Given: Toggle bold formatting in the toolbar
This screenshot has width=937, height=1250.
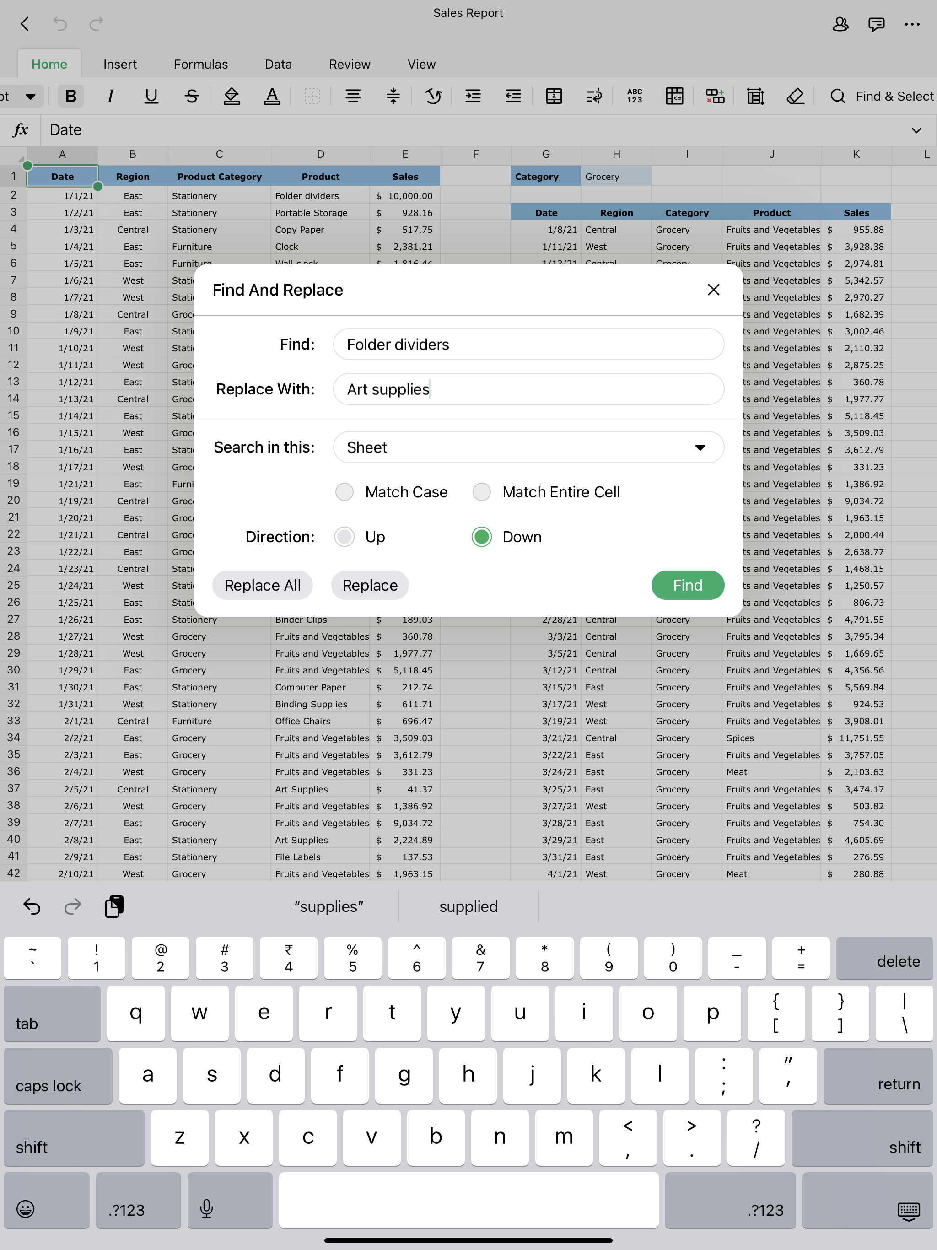Looking at the screenshot, I should [x=70, y=96].
